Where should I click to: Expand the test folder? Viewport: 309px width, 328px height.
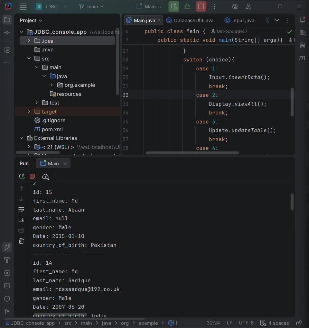point(37,103)
